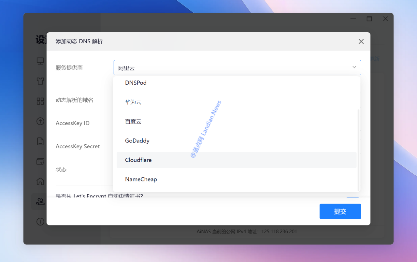Screen dimensions: 417x262
Task: Open the user account icon in sidebar
Action: [x=40, y=202]
